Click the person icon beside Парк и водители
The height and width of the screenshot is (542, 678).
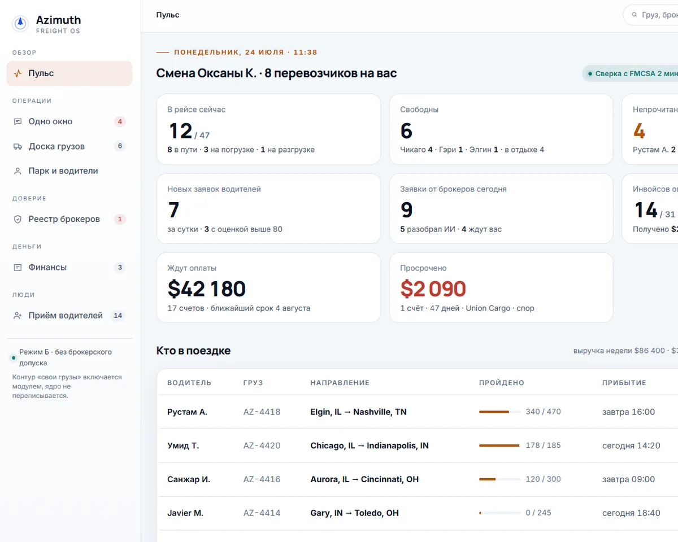pyautogui.click(x=18, y=171)
